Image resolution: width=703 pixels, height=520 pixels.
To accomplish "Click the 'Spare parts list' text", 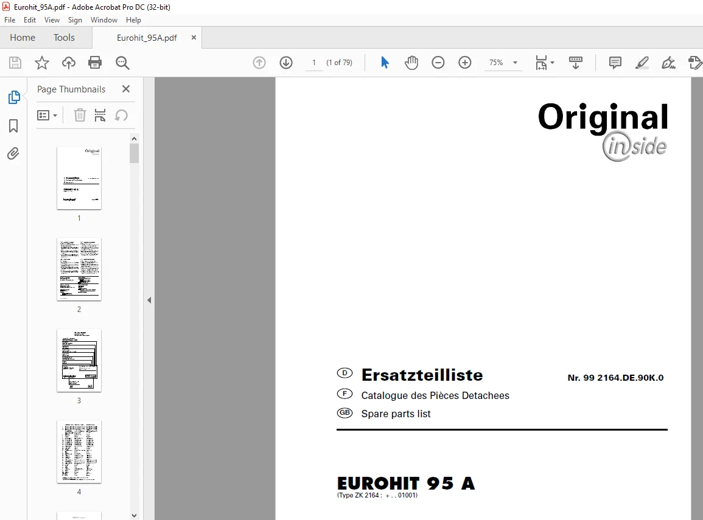I will (x=396, y=414).
